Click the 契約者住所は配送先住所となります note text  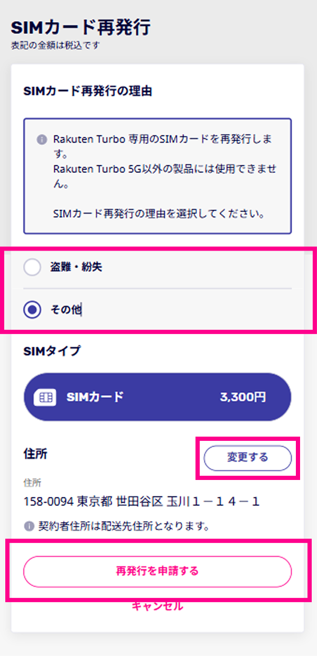pos(125,526)
